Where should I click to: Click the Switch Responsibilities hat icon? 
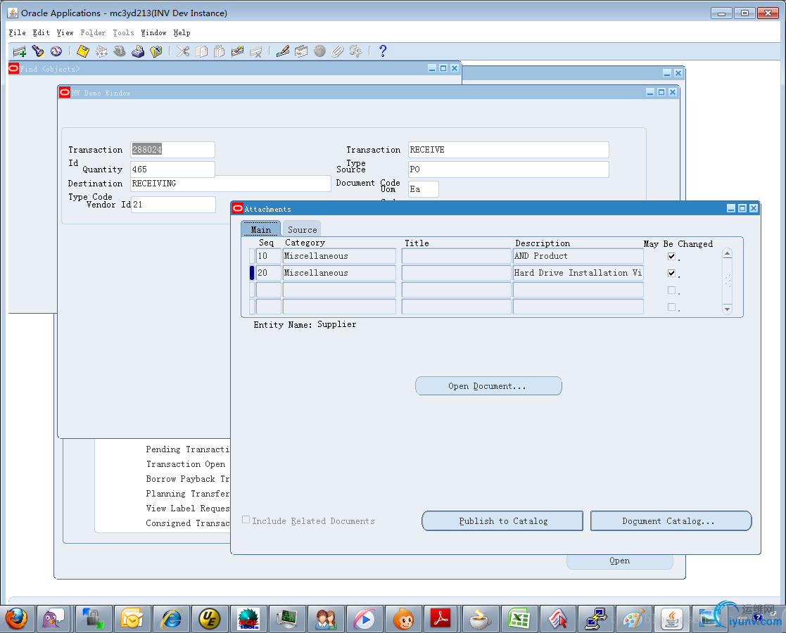coord(120,51)
